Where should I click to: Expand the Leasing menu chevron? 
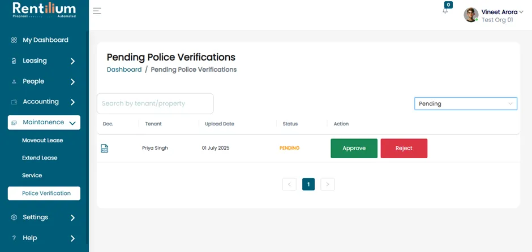point(72,62)
